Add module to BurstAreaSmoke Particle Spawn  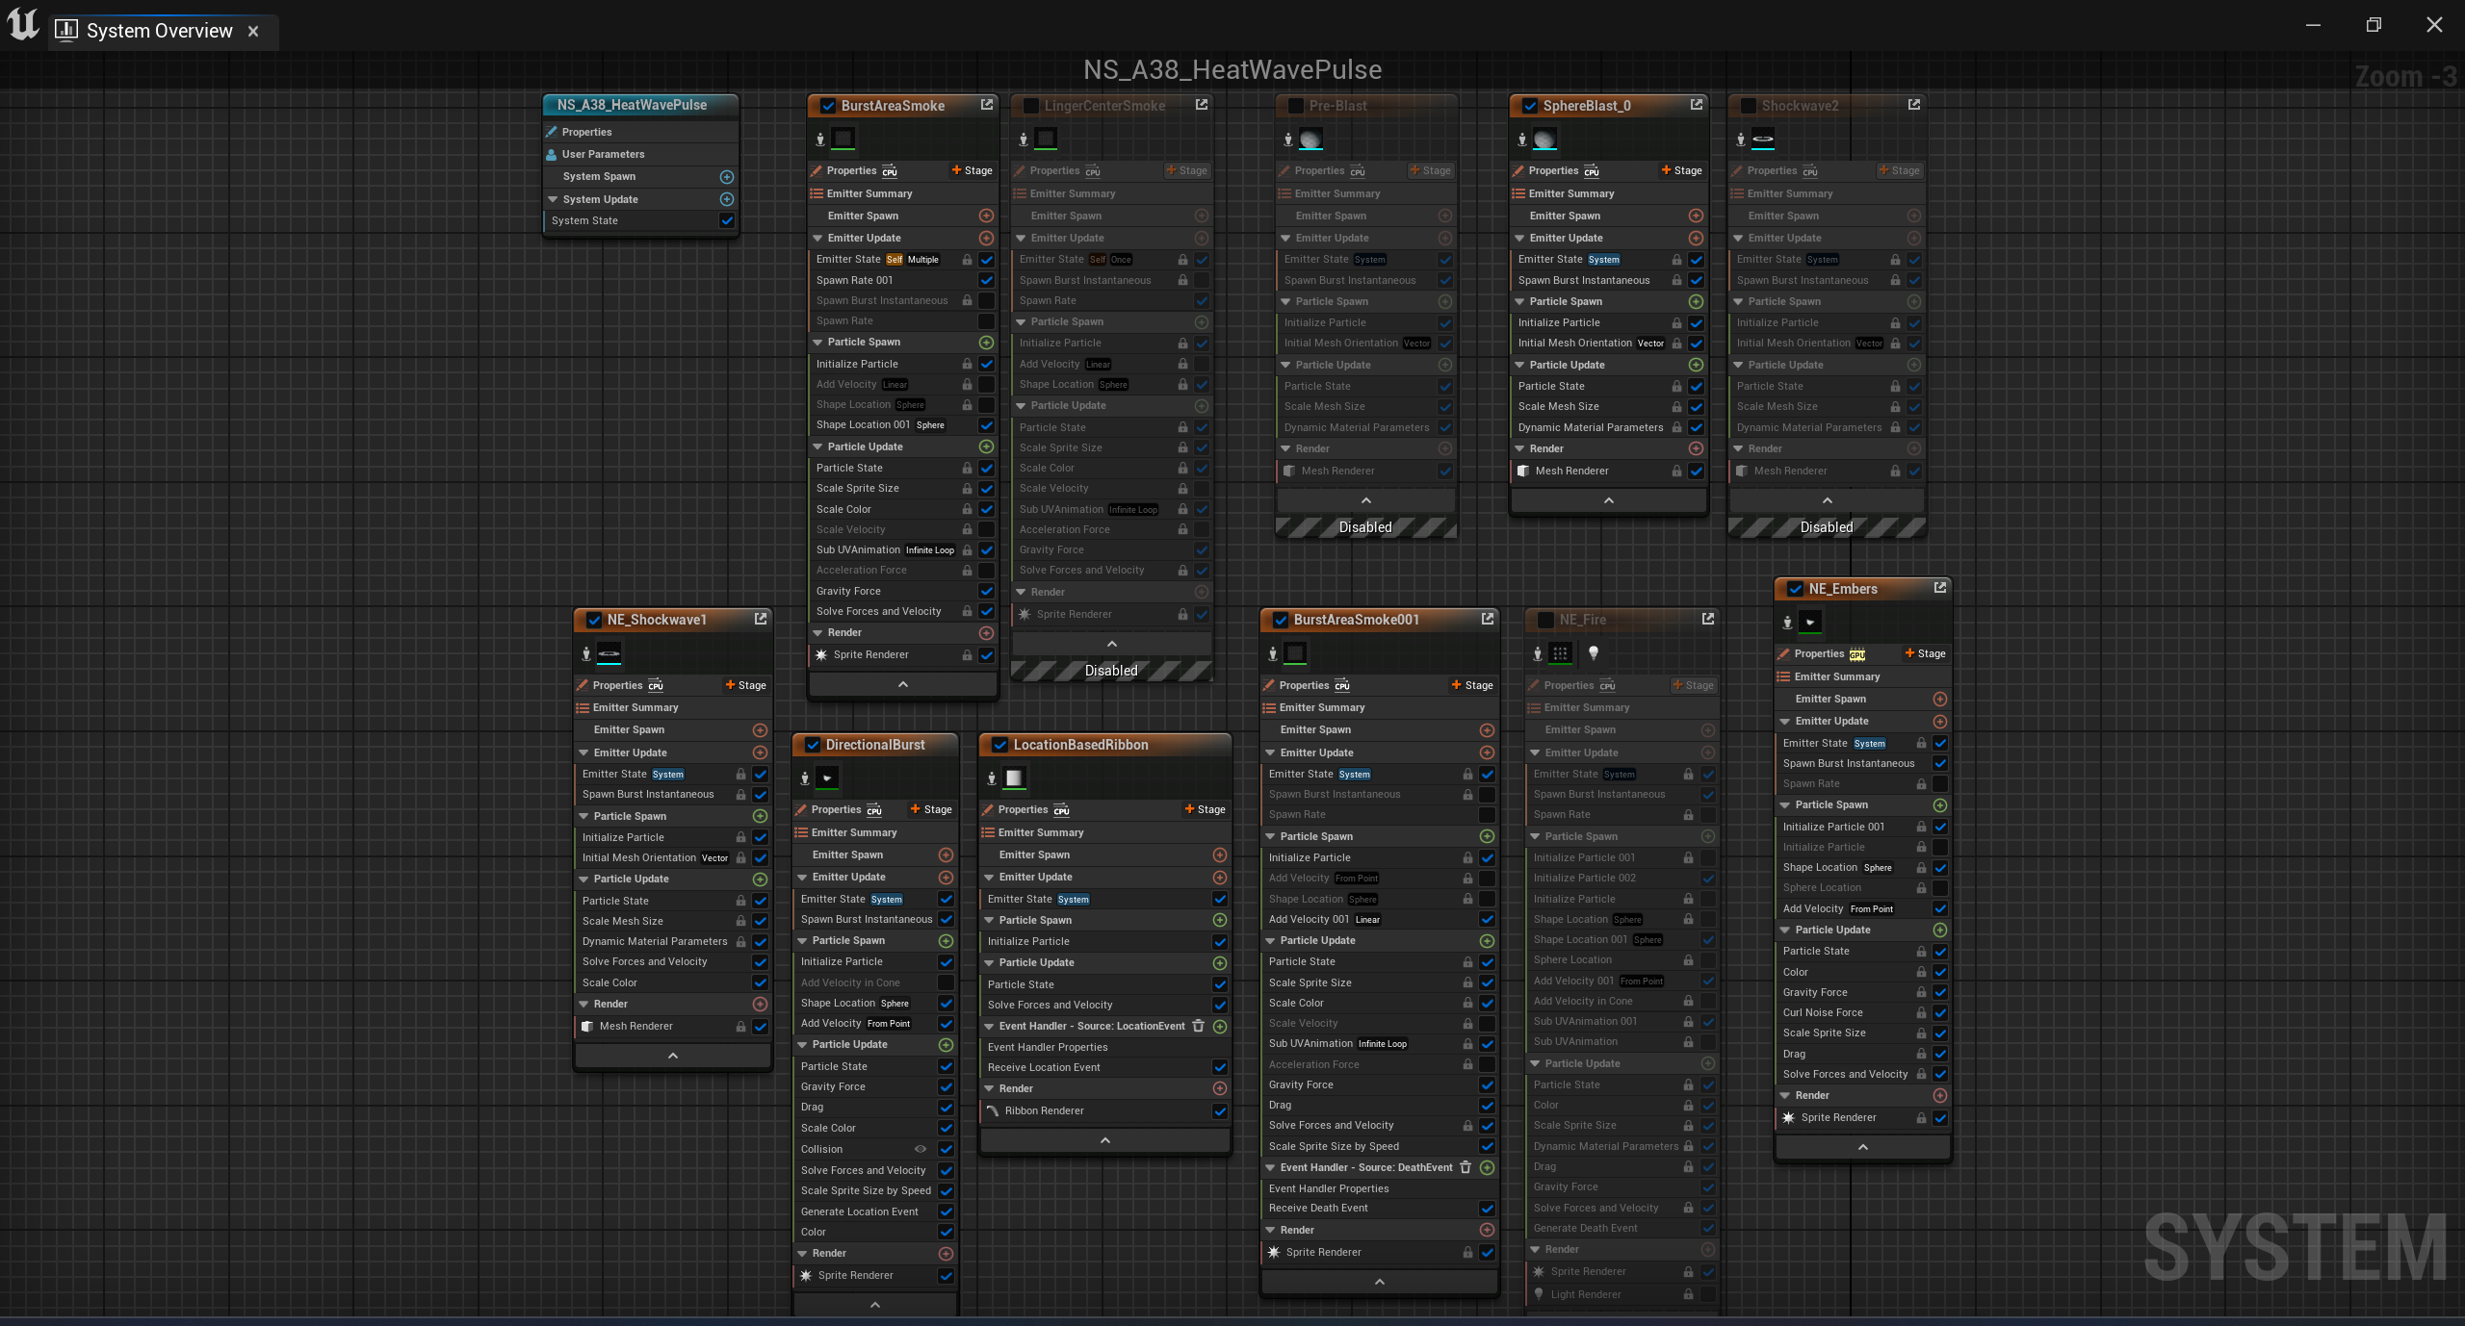[x=986, y=343]
